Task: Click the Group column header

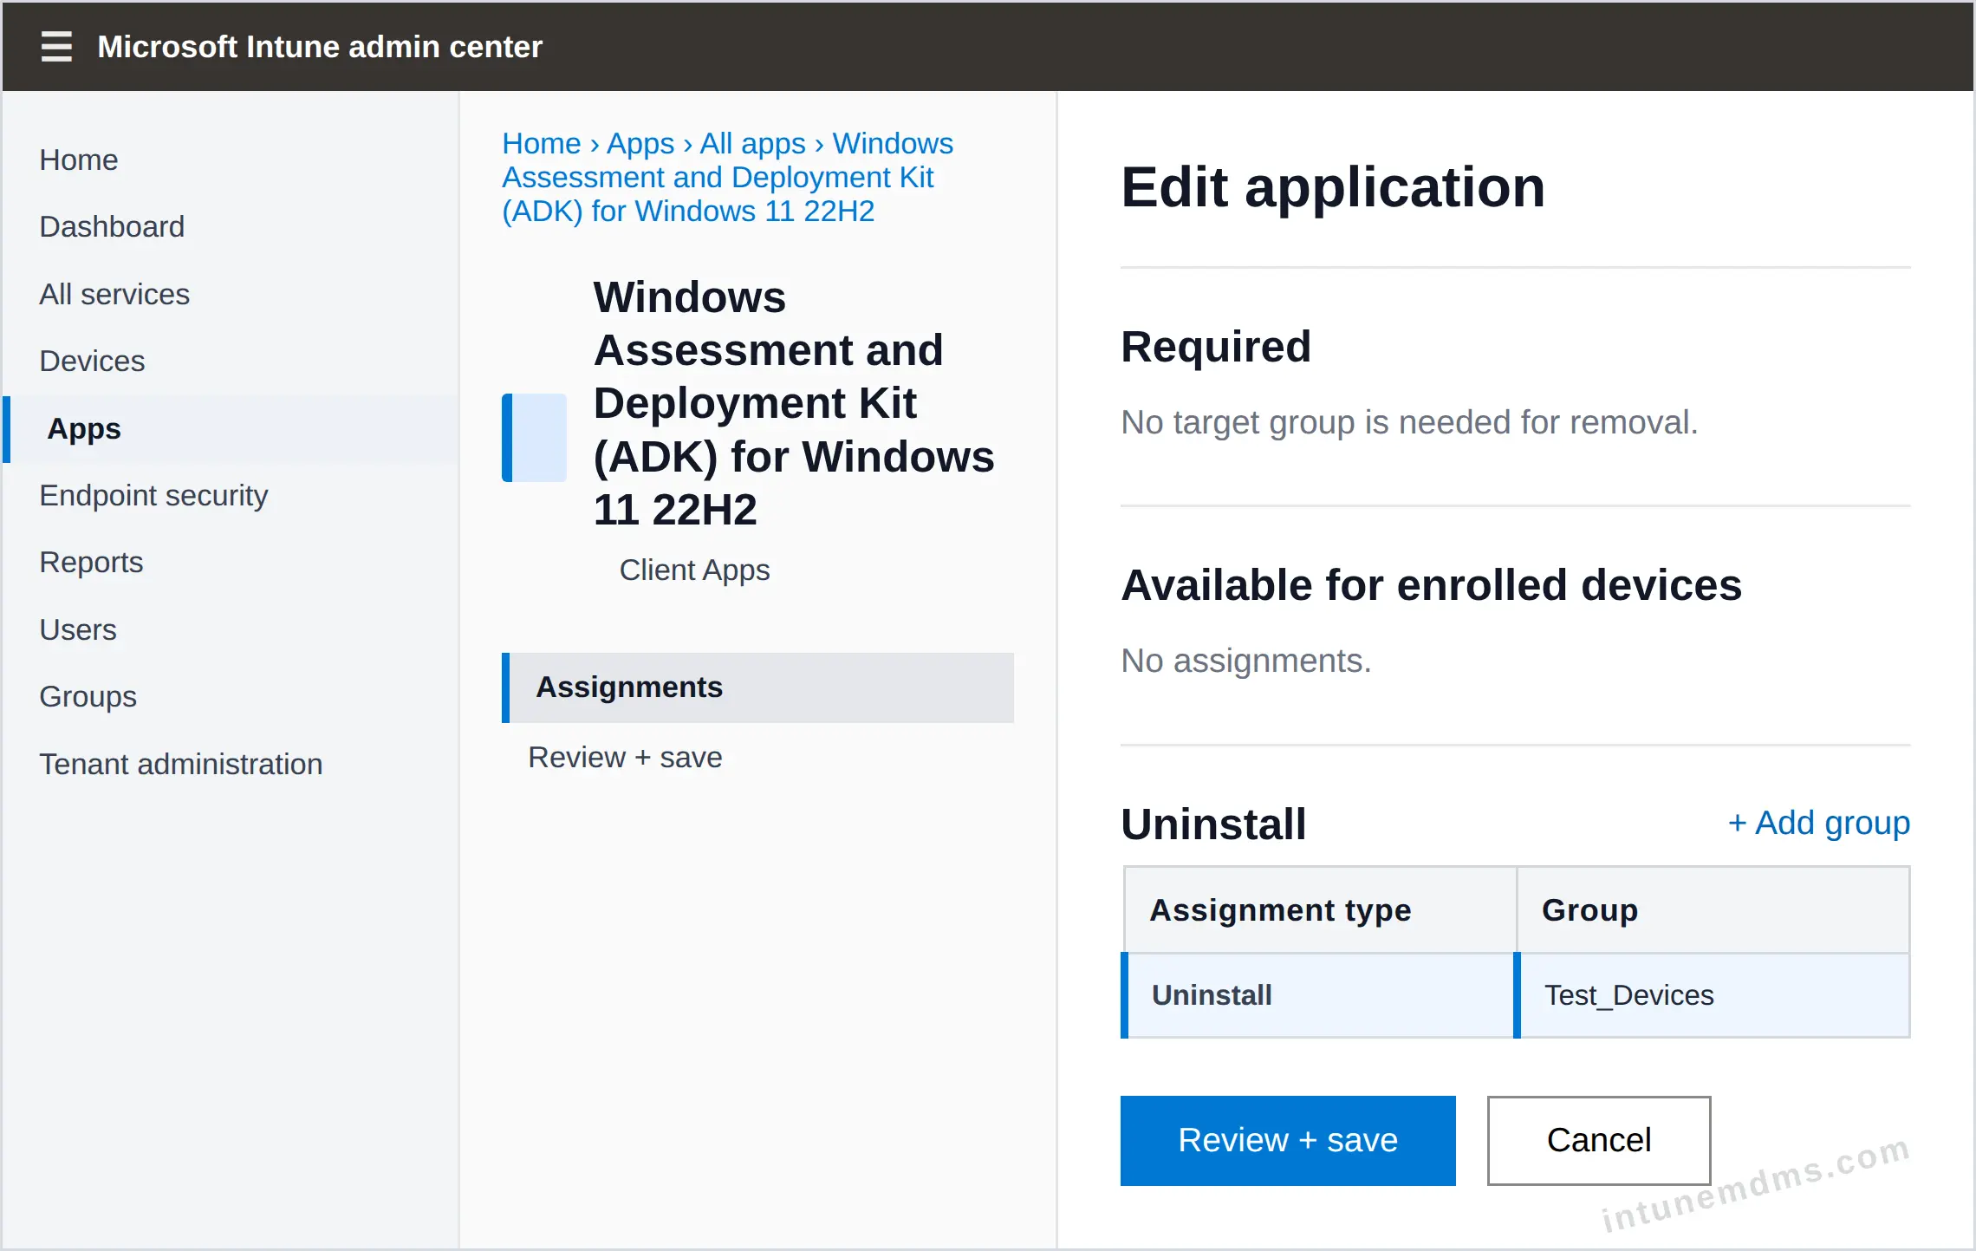Action: (1713, 910)
